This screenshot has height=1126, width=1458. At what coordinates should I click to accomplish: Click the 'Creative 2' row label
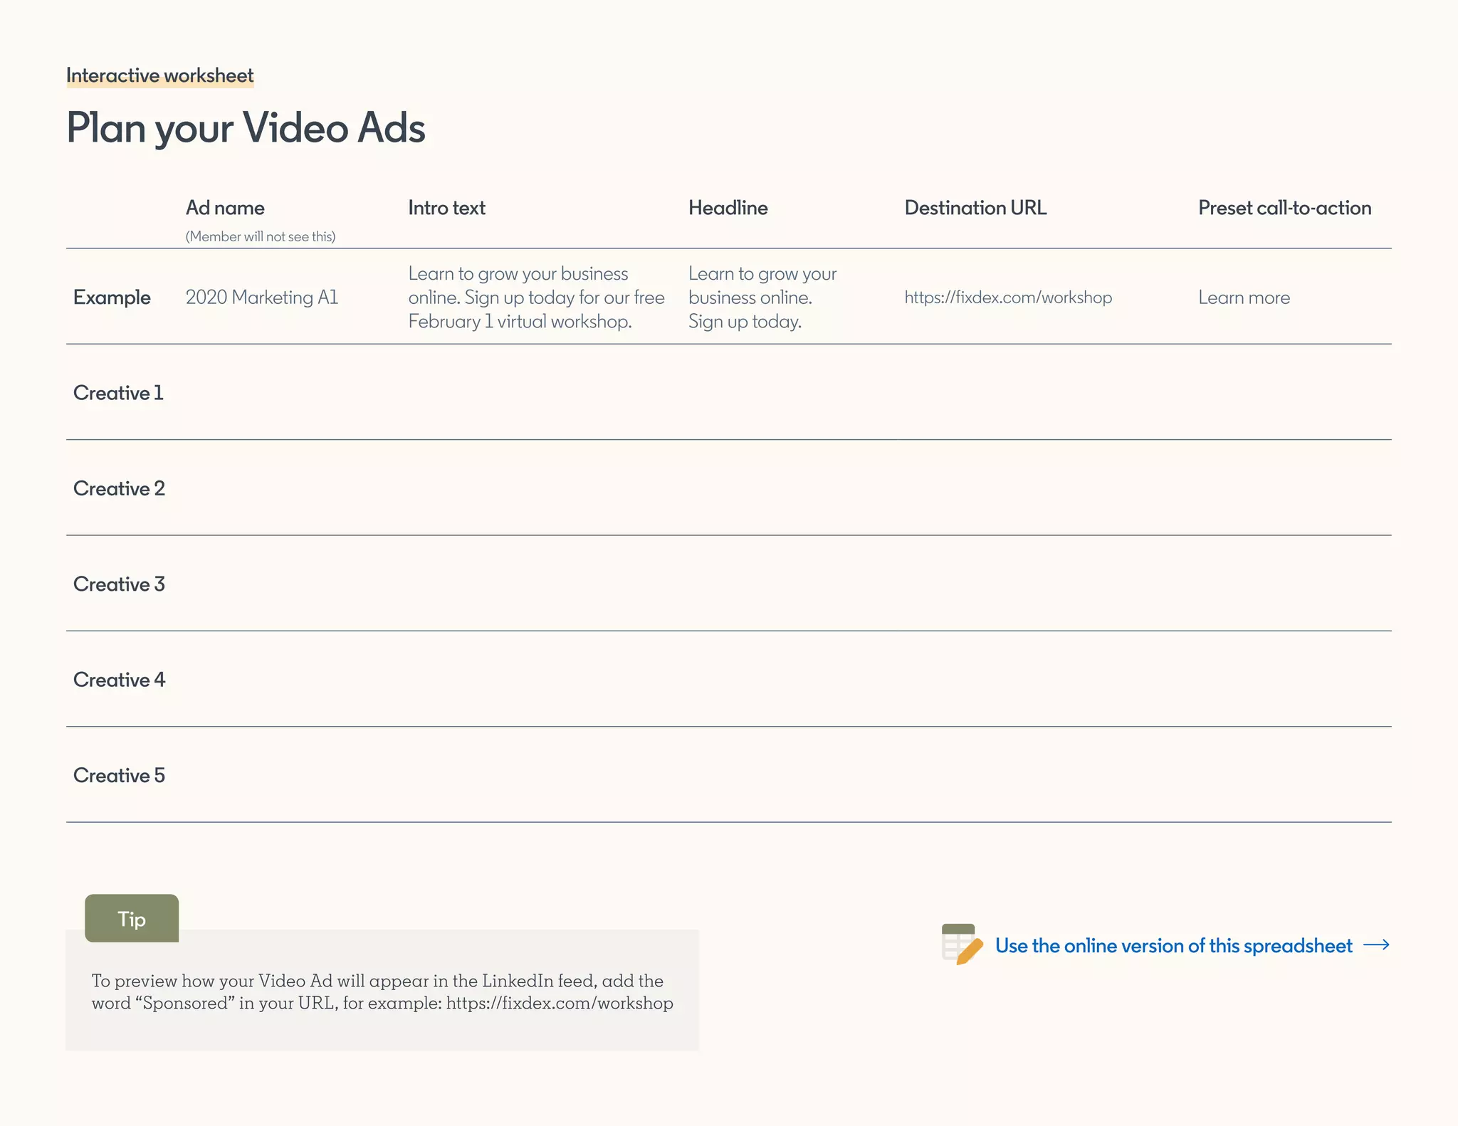[x=119, y=488]
